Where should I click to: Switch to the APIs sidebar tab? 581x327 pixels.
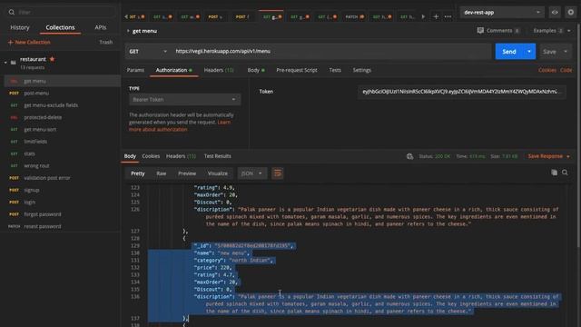pyautogui.click(x=101, y=27)
